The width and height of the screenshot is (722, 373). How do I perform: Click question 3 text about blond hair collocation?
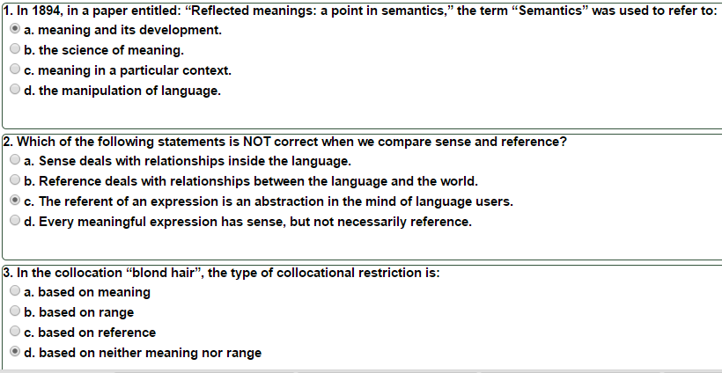(x=222, y=274)
